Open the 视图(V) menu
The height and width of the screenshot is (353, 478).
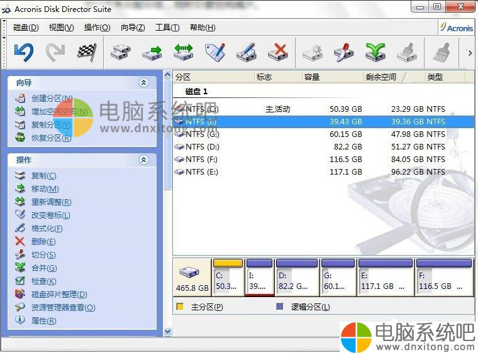point(61,28)
